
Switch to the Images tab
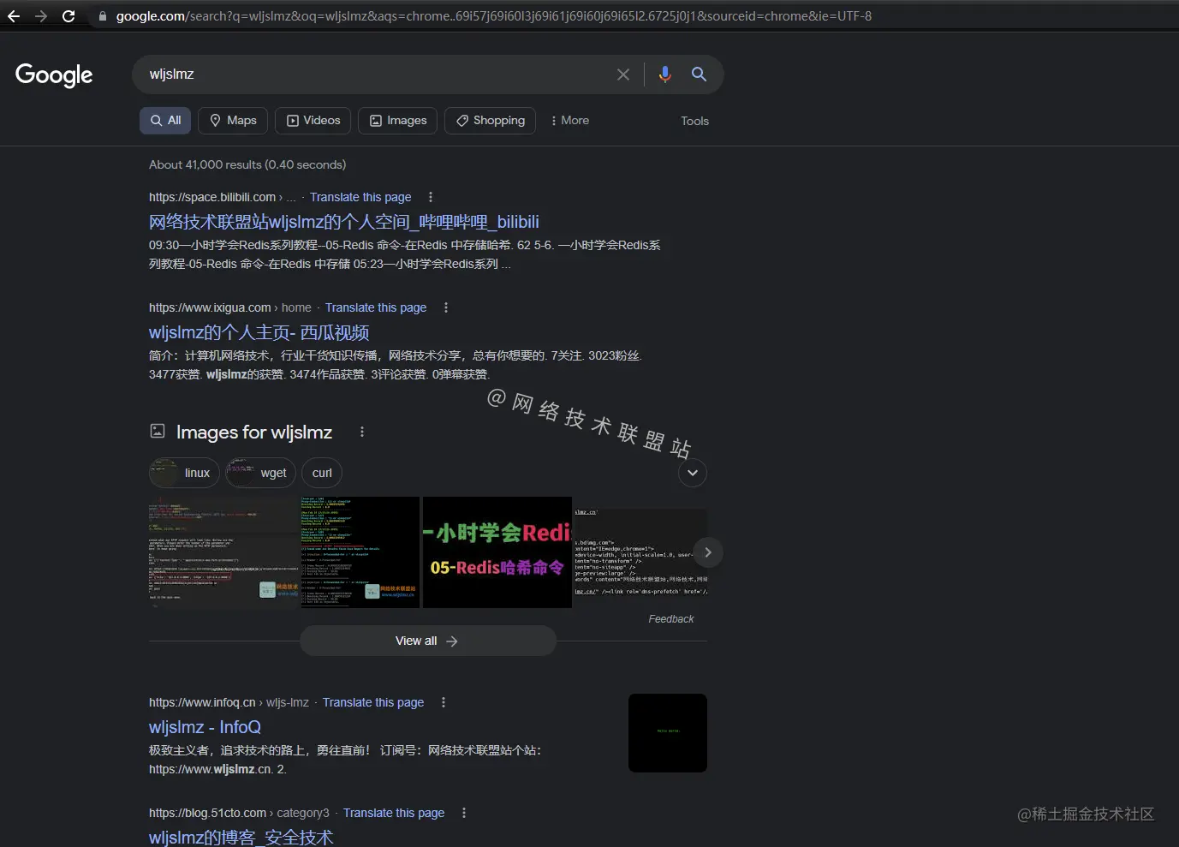coord(398,121)
